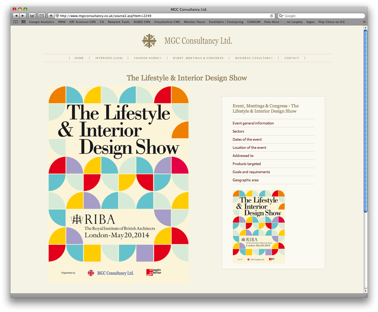Click the blue vertical scrollbar thumb
The height and width of the screenshot is (312, 378).
point(365,121)
